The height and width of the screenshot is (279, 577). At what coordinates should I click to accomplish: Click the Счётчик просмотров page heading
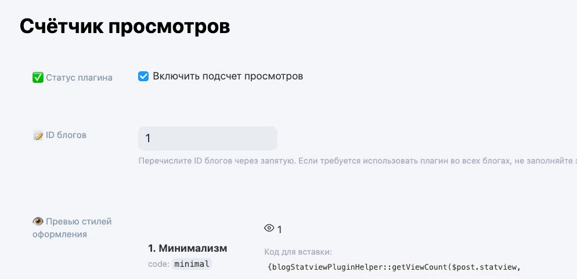(x=125, y=27)
